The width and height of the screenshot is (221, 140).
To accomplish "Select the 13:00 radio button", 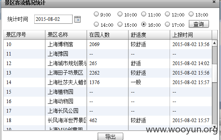I will [x=191, y=14].
